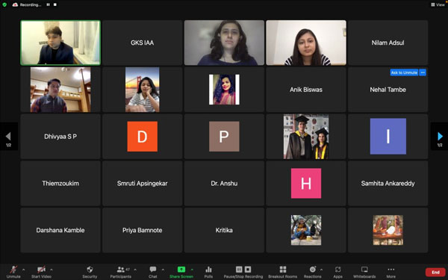Image resolution: width=448 pixels, height=280 pixels.
Task: Select the Smruti Apsingekar participant tile
Action: click(143, 183)
